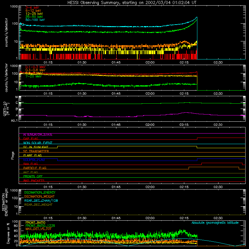The width and height of the screenshot is (249, 249).
Task: Click the 02:15 tick under the keV plot
Action: pyautogui.click(x=184, y=63)
